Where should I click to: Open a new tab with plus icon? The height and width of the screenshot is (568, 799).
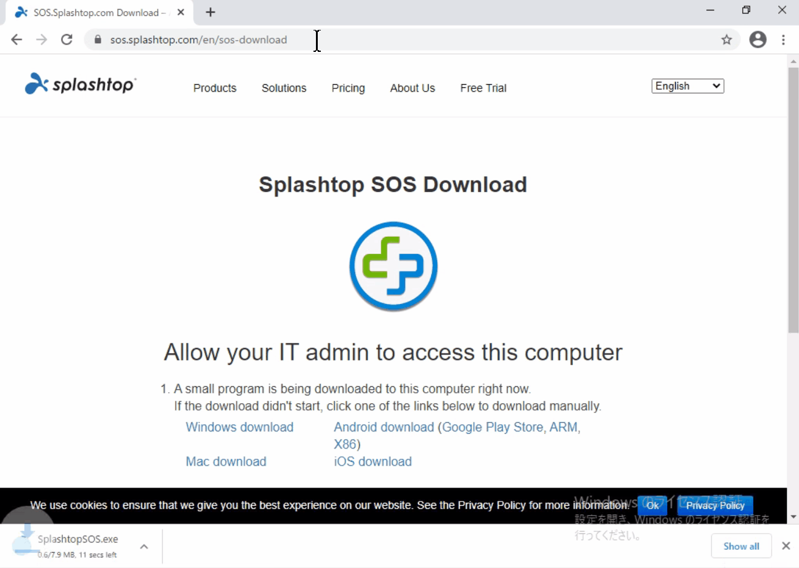click(x=210, y=12)
